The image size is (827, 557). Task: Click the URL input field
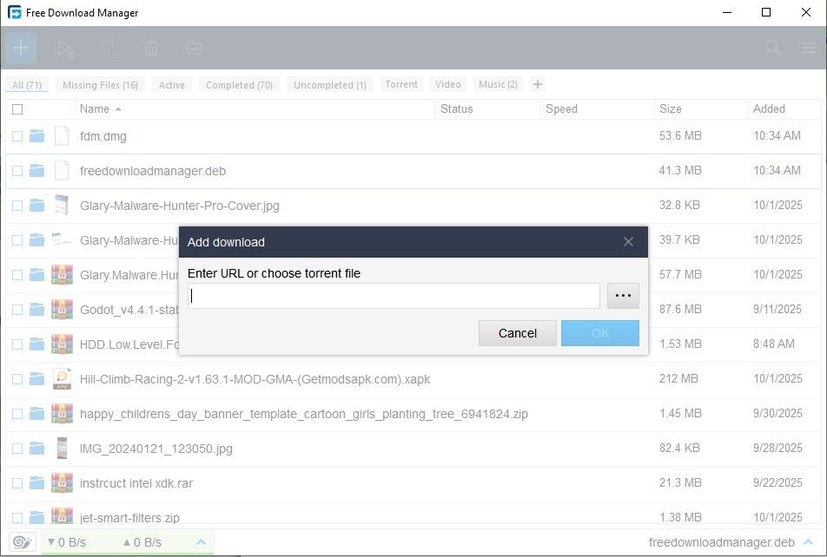coord(394,296)
